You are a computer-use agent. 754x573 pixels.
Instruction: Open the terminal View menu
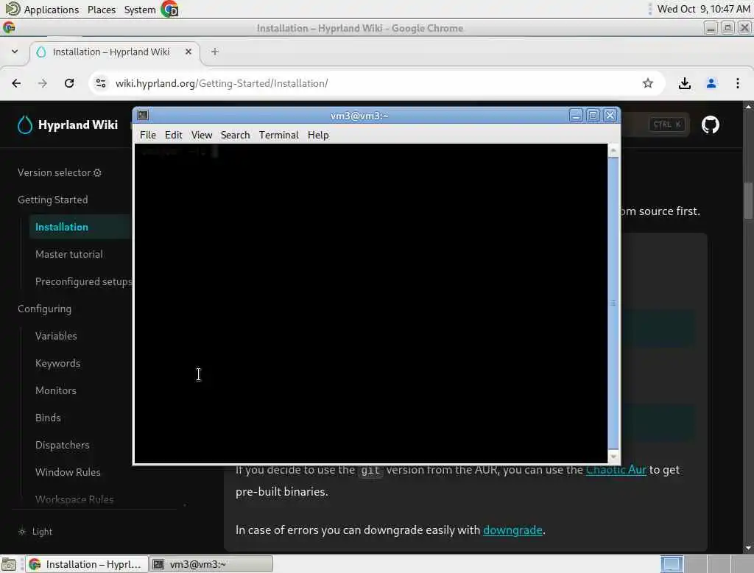click(x=202, y=136)
